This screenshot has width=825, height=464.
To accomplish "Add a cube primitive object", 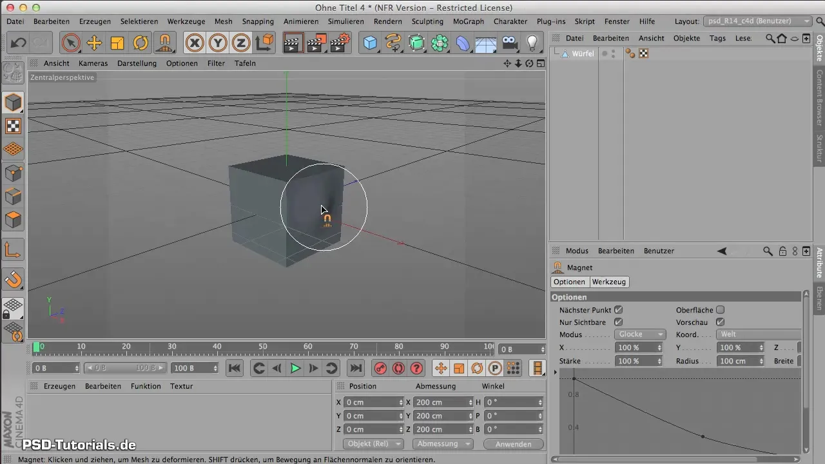I will click(371, 43).
